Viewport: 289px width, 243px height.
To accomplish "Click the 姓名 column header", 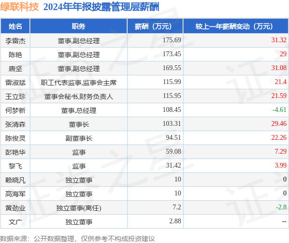I will click(15, 26).
